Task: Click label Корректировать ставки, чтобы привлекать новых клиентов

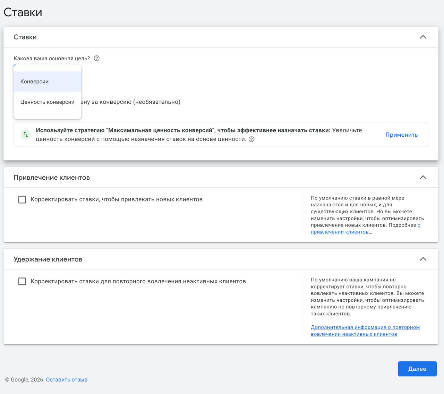Action: [x=117, y=199]
